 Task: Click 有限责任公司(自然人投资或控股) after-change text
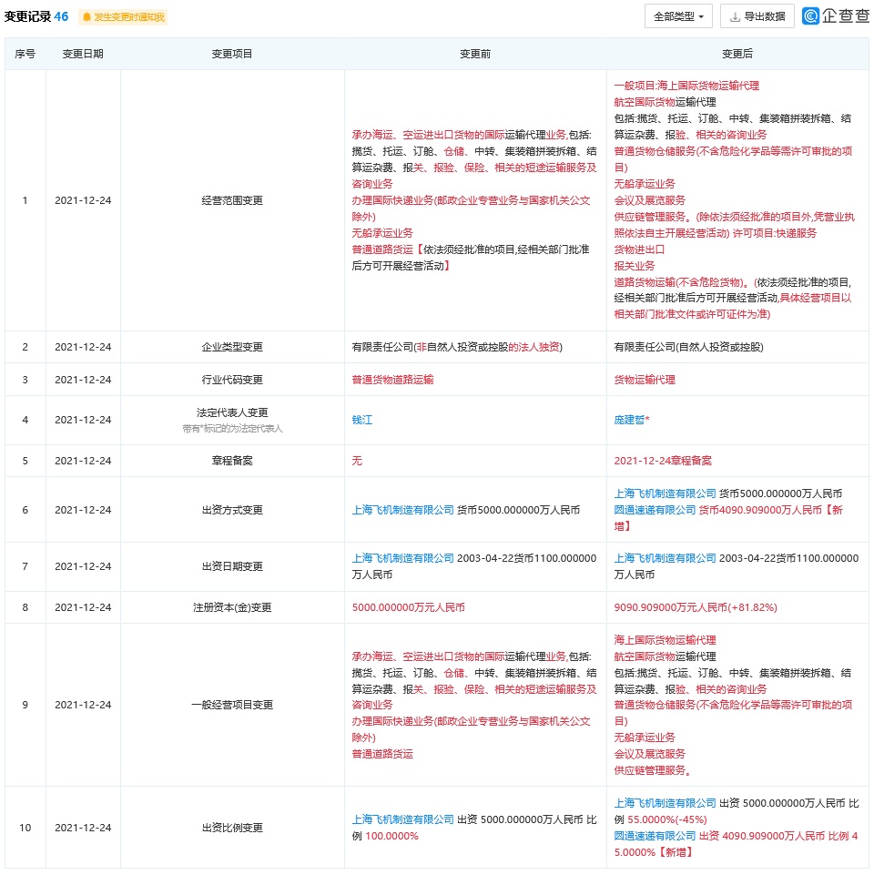[688, 347]
